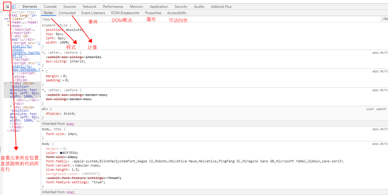Switch to Event Listeners sub-tab
Image resolution: width=388 pixels, height=195 pixels.
click(93, 13)
